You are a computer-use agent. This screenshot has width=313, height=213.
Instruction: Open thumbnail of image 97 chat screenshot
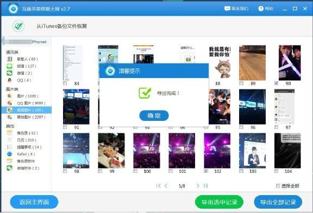(284, 107)
